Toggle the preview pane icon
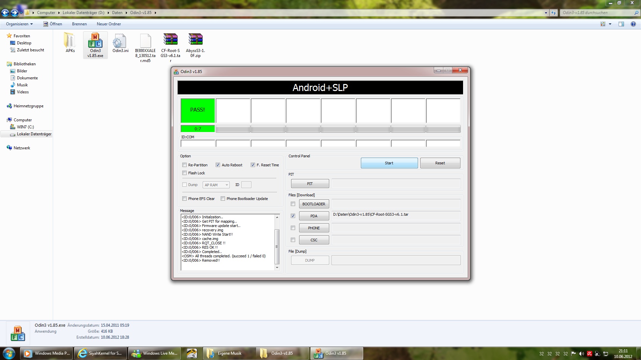Image resolution: width=641 pixels, height=360 pixels. point(621,24)
